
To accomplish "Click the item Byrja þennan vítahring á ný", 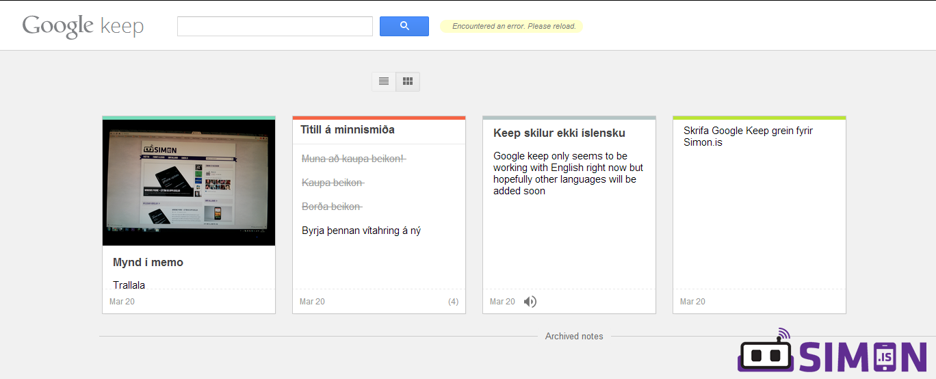I will (x=361, y=231).
